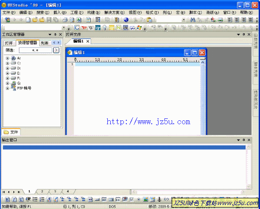260x209 pixels.
Task: Open the 工程 menu
Action: pos(77,12)
